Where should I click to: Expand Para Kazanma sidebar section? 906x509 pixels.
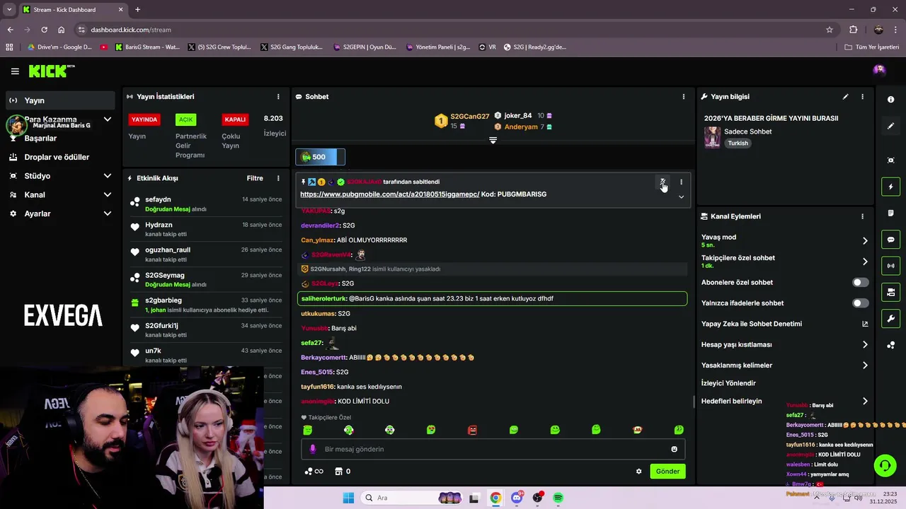[x=108, y=119]
